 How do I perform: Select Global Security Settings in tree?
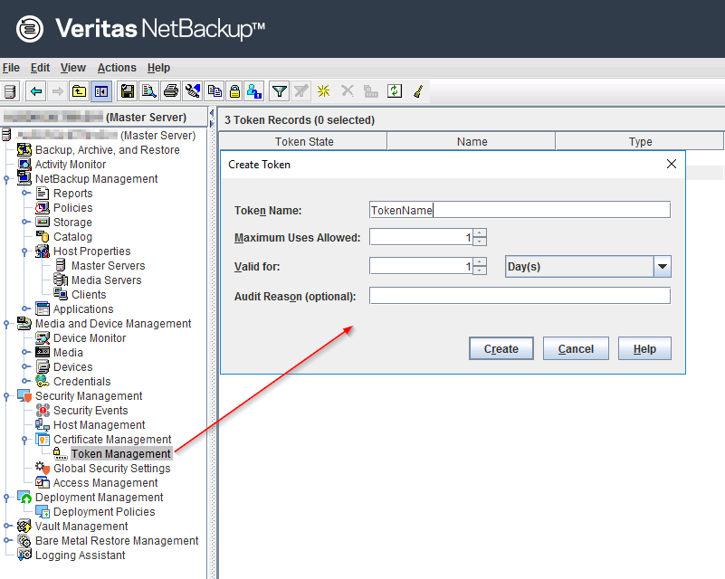[x=111, y=469]
